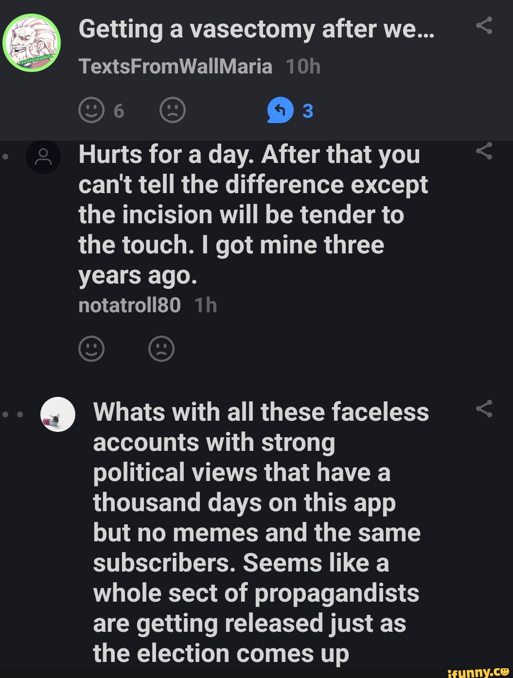513x678 pixels.
Task: Open the TextsFromWallMaria username link
Action: coord(175,66)
